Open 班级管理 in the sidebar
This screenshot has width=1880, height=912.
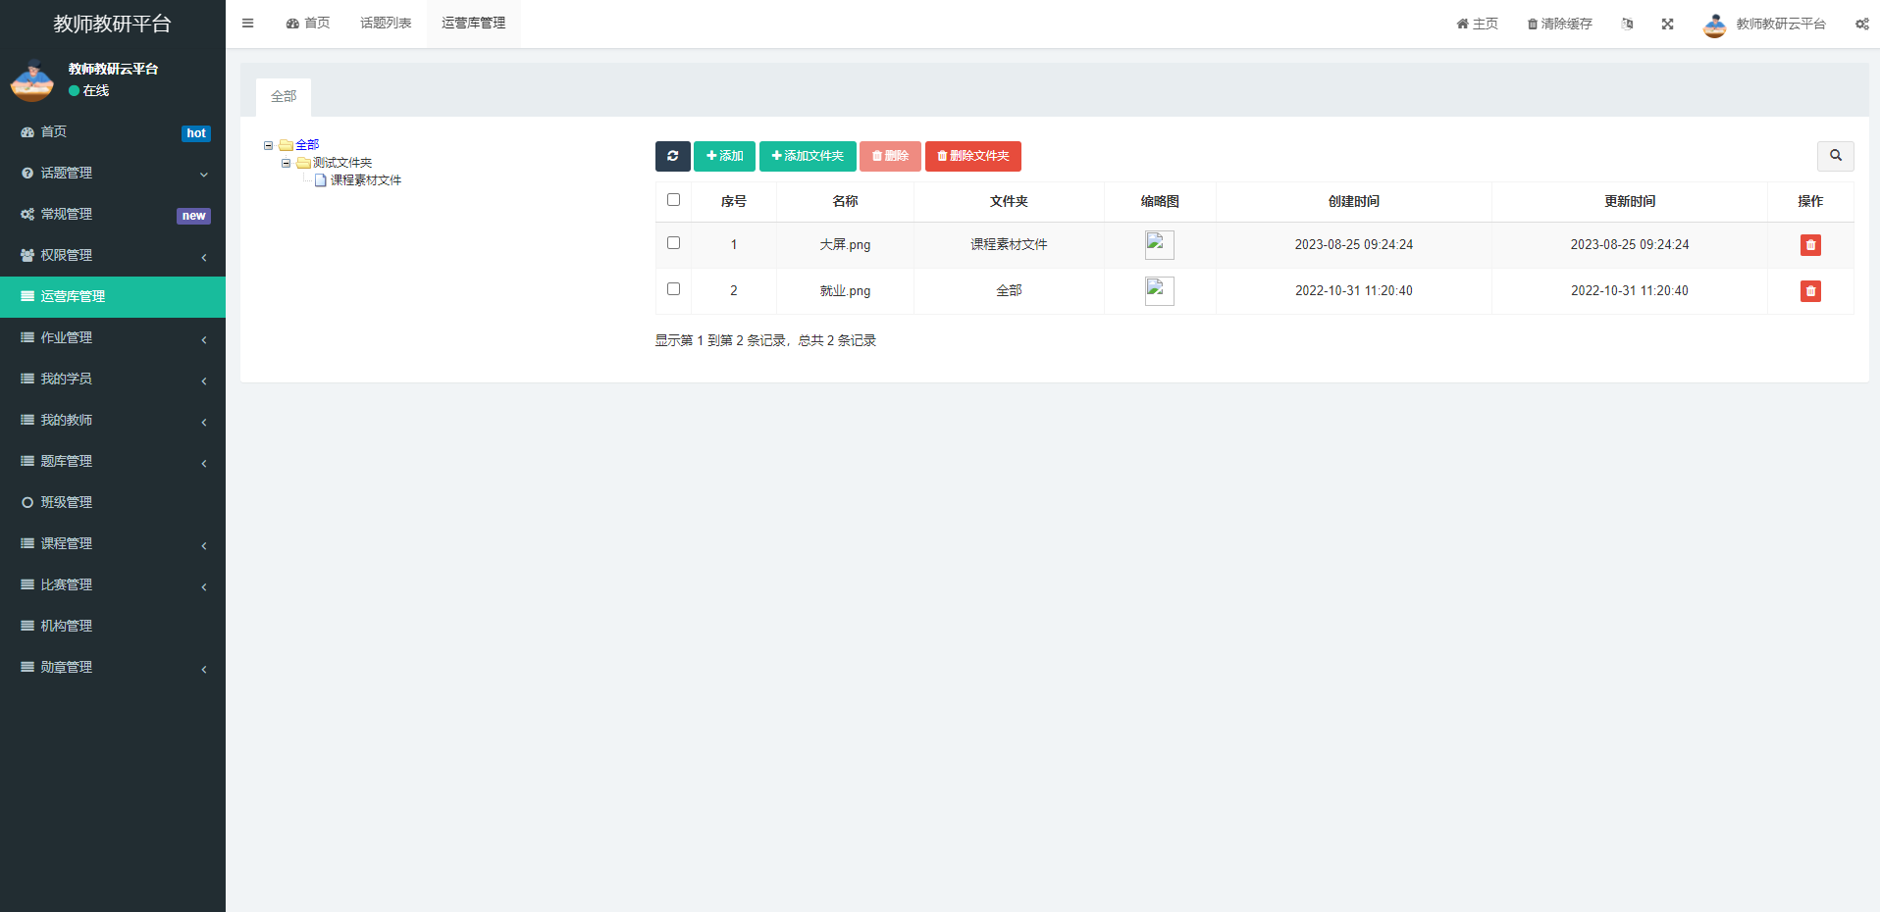pos(67,502)
